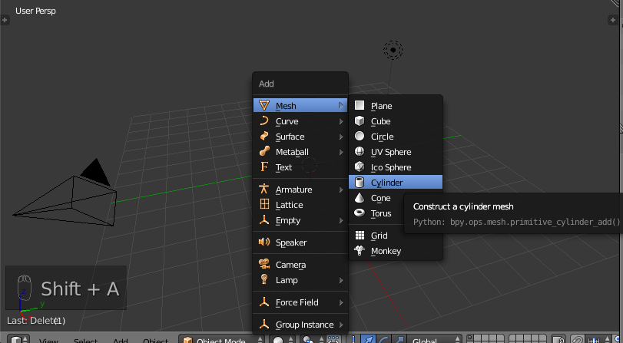Open the Object menu in the header
The width and height of the screenshot is (623, 343).
tap(155, 340)
